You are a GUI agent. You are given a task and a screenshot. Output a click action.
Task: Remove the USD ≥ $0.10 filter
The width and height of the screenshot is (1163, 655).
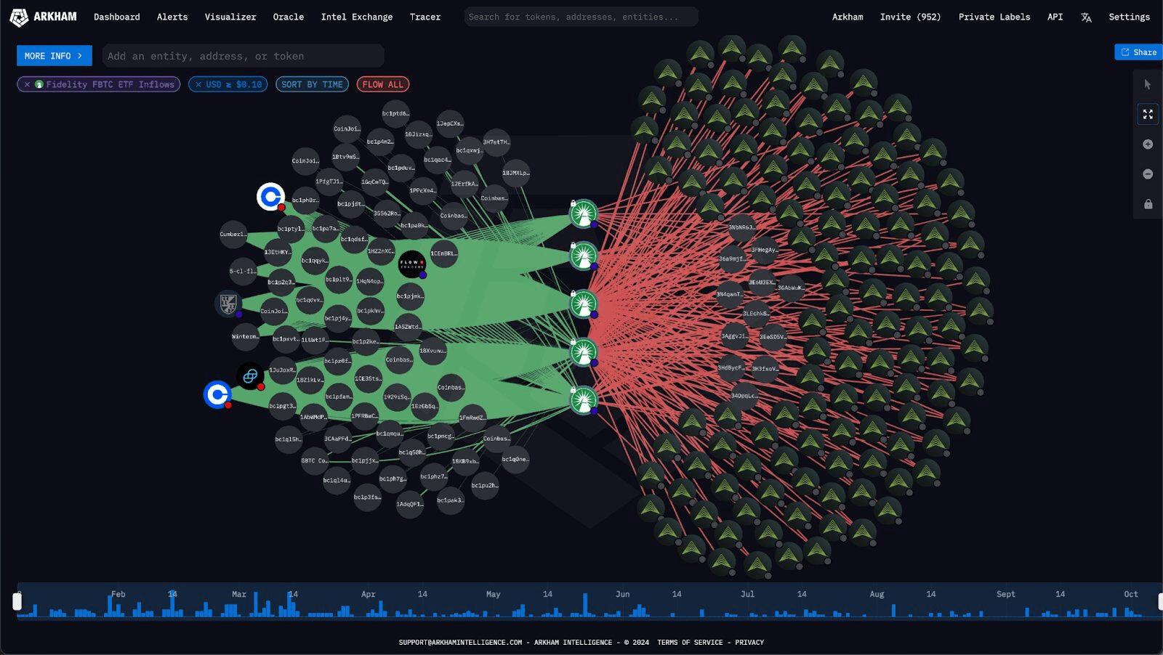coord(198,85)
